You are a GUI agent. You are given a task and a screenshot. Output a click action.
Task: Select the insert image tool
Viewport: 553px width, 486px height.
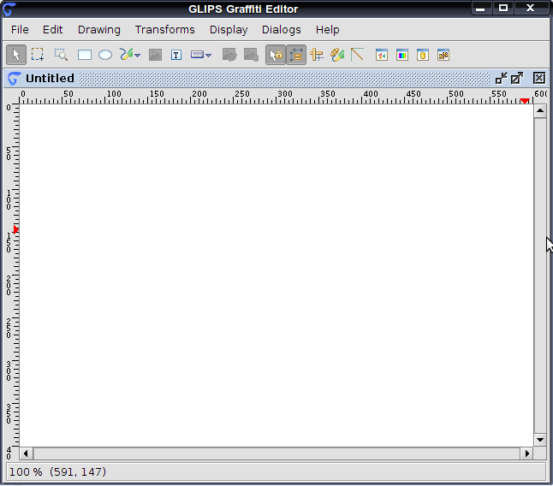coord(155,55)
